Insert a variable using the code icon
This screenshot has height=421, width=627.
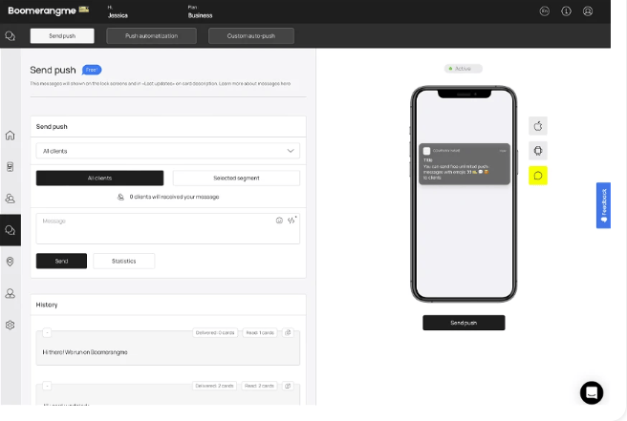pos(292,221)
